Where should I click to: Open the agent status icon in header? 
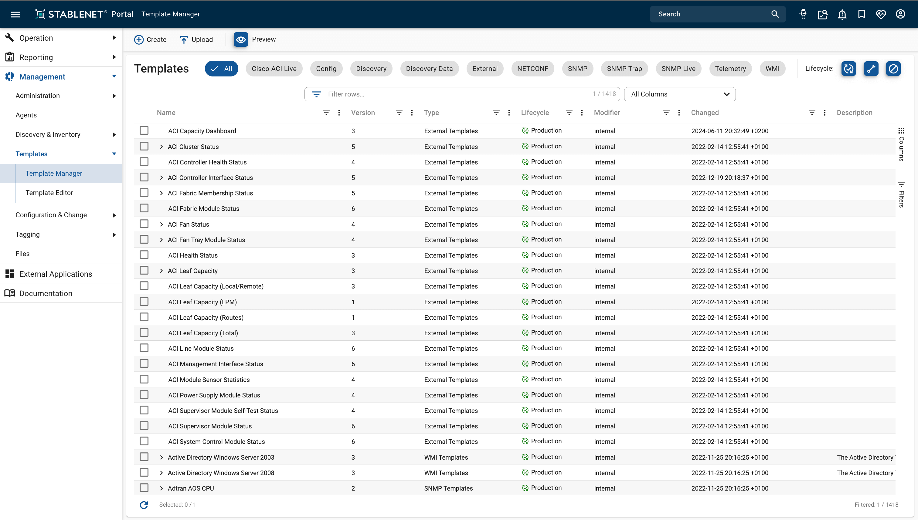coord(803,14)
